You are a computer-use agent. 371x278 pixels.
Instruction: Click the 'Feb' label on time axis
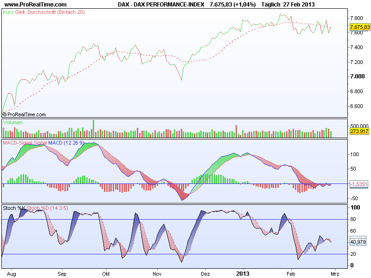click(x=291, y=274)
